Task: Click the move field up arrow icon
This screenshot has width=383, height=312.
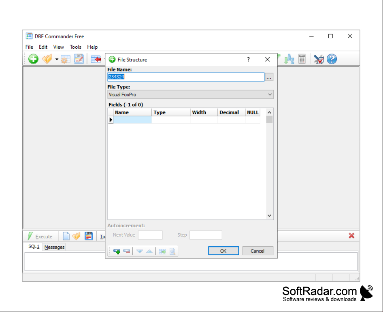Action: point(149,251)
